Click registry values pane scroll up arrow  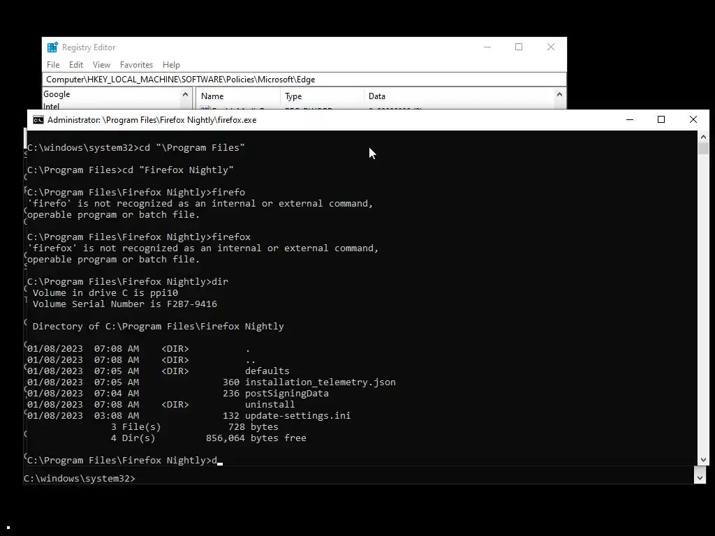coord(559,95)
